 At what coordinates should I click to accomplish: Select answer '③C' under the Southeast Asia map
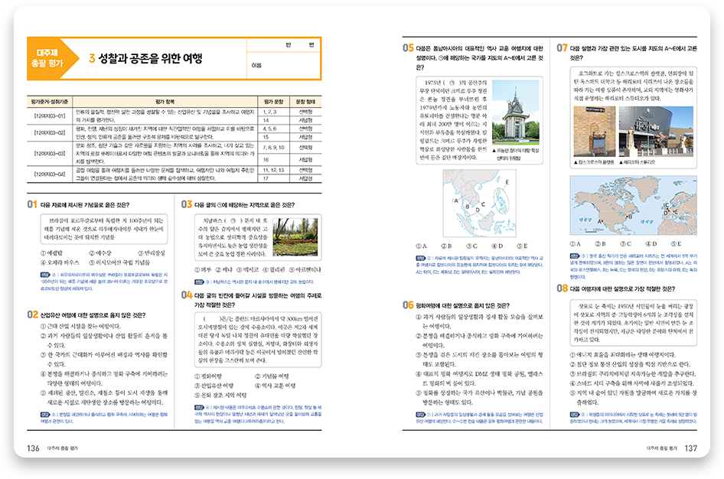[472, 246]
